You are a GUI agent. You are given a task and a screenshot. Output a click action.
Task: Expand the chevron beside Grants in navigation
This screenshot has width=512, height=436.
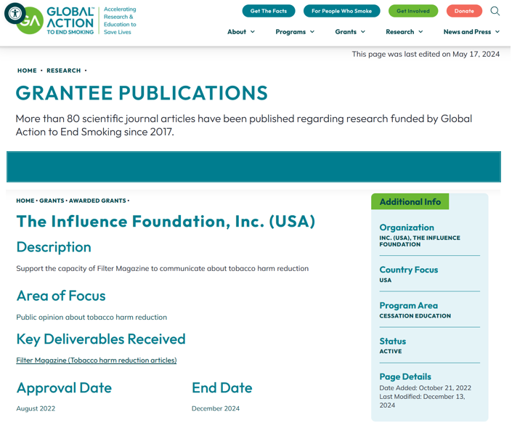[363, 32]
